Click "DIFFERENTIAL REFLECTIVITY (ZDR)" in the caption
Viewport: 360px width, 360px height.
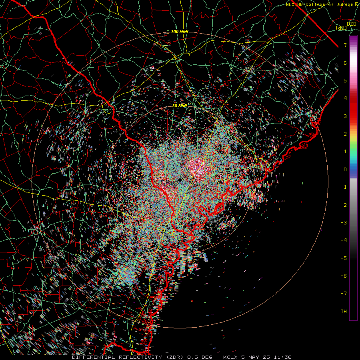128,357
